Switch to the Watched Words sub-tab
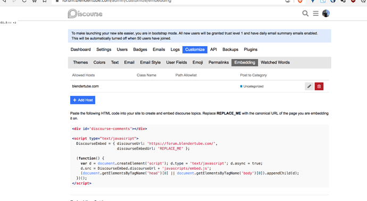 click(x=275, y=63)
